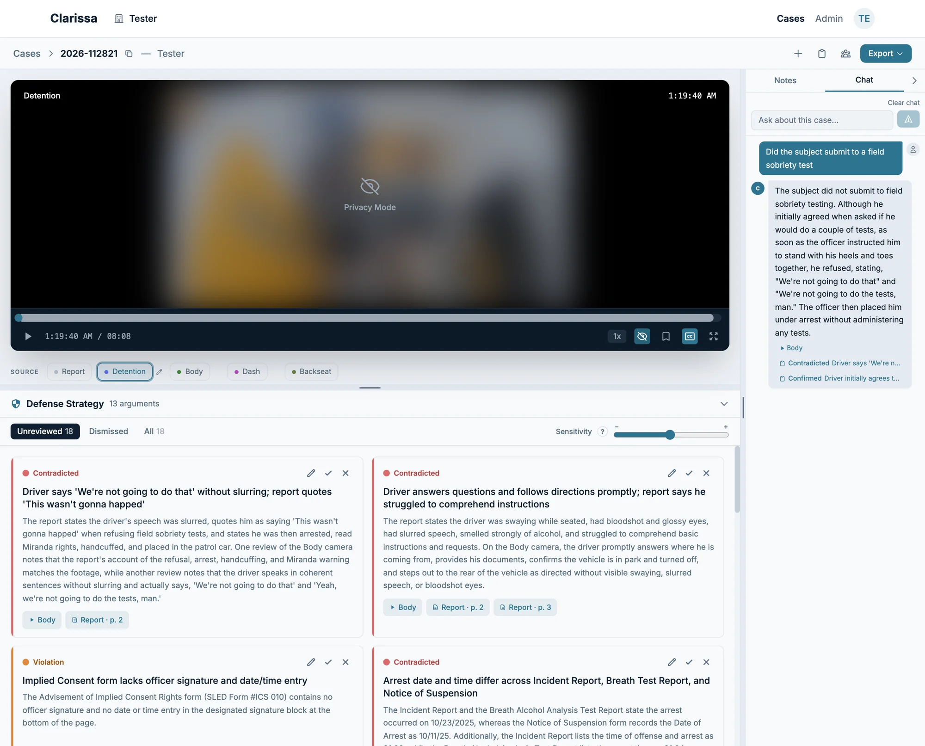Accept the Arrest date and time card
925x746 pixels.
pyautogui.click(x=689, y=662)
